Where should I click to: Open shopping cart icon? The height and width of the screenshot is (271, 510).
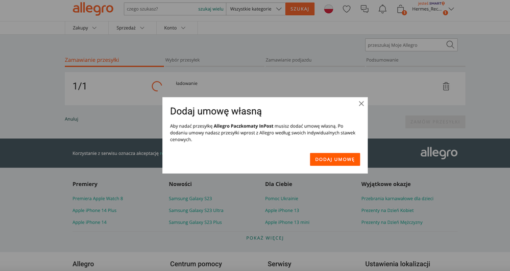401,9
